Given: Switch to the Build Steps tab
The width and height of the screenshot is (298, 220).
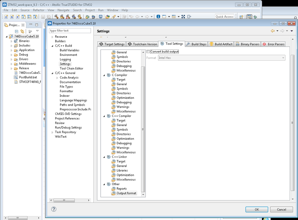Looking at the screenshot, I should pyautogui.click(x=196, y=44).
